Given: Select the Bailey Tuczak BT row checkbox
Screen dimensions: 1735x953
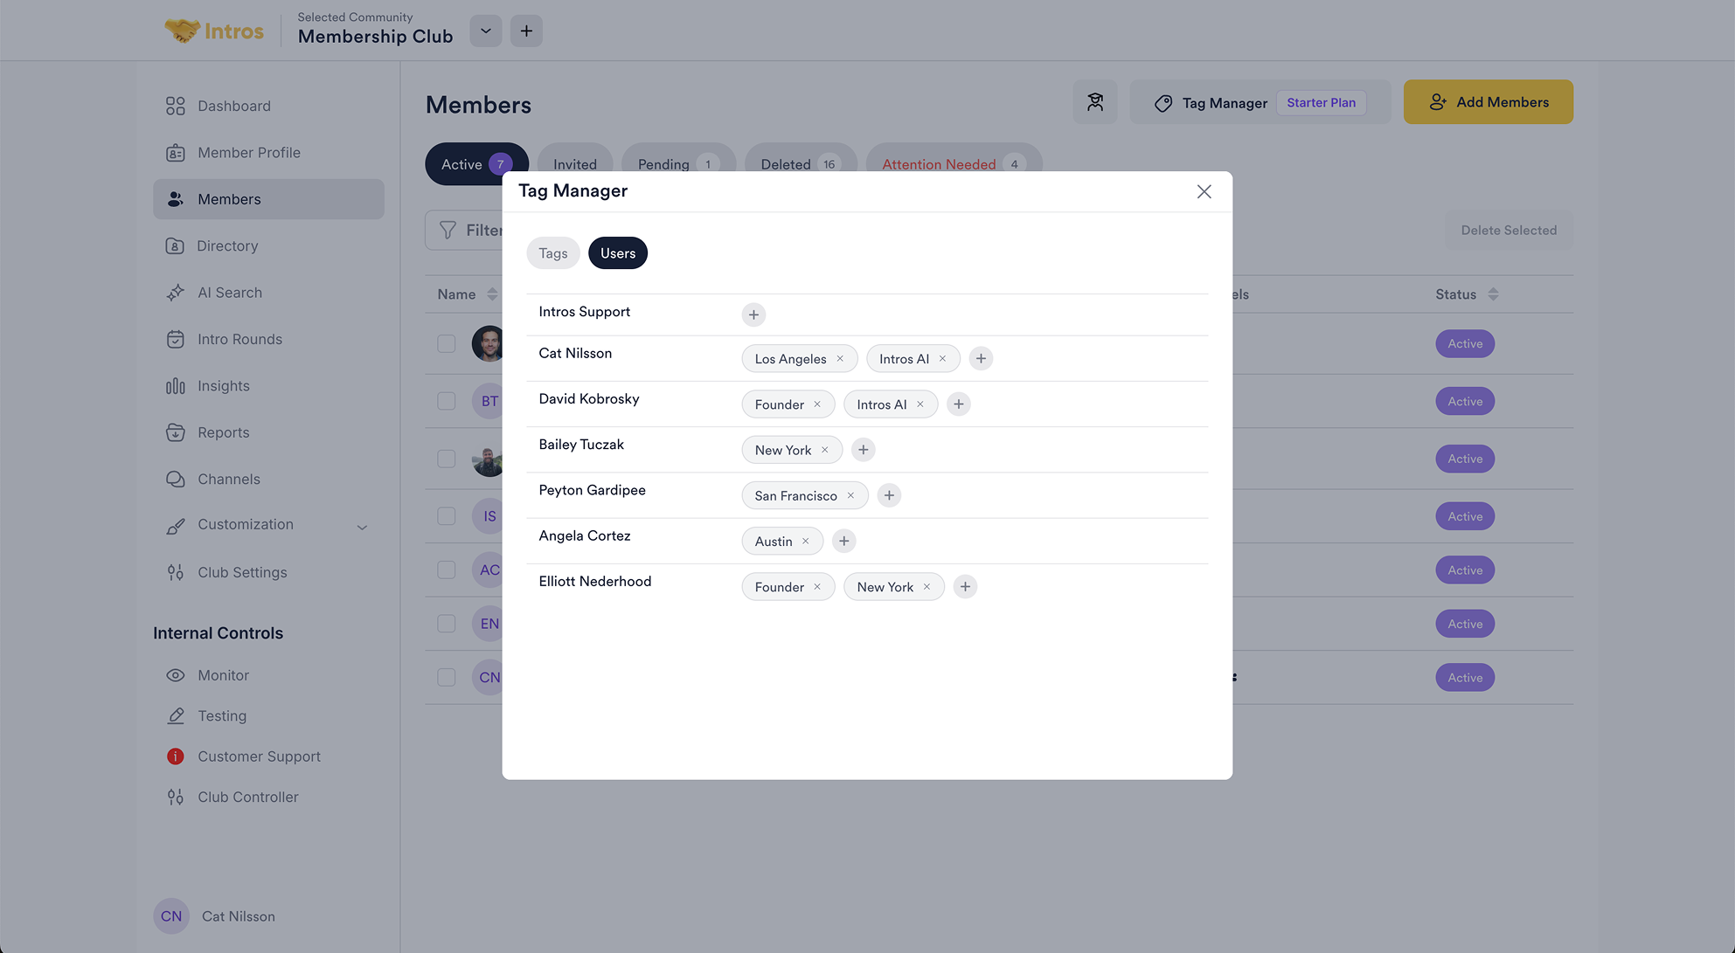Looking at the screenshot, I should (447, 402).
